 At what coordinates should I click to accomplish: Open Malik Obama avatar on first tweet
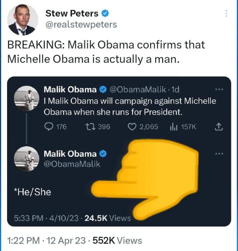27,98
